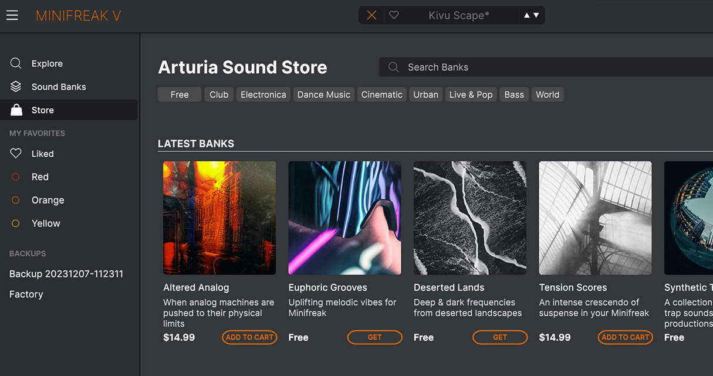Select the previous preset with the up arrow
This screenshot has width=713, height=376.
527,15
